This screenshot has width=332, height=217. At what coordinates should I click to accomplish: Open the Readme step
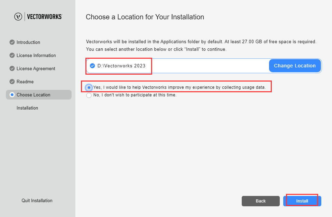pyautogui.click(x=25, y=82)
